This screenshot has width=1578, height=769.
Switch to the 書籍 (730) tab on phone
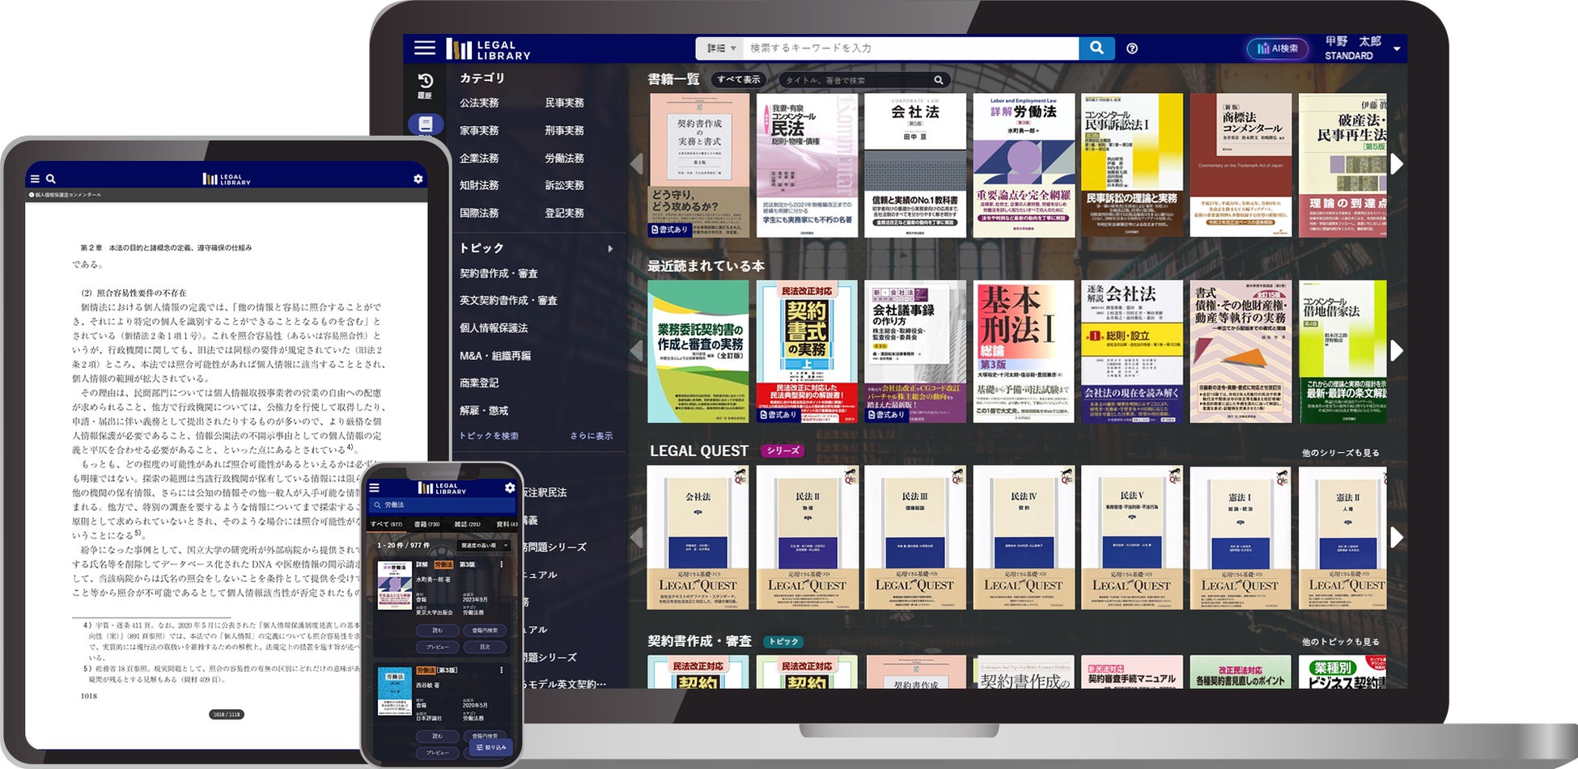[426, 524]
